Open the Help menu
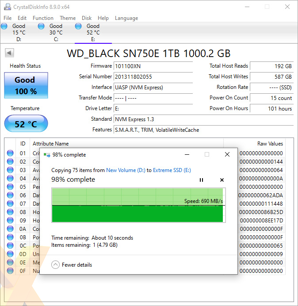Screen dimensions: 298x306 pyautogui.click(x=103, y=18)
